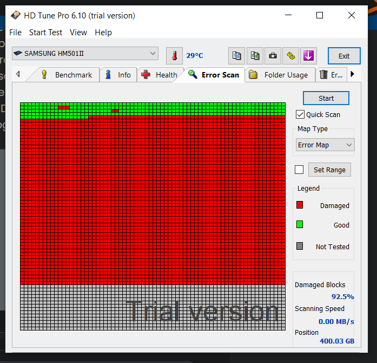Click the red Damaged legend swatch
This screenshot has height=363, width=377.
[300, 205]
